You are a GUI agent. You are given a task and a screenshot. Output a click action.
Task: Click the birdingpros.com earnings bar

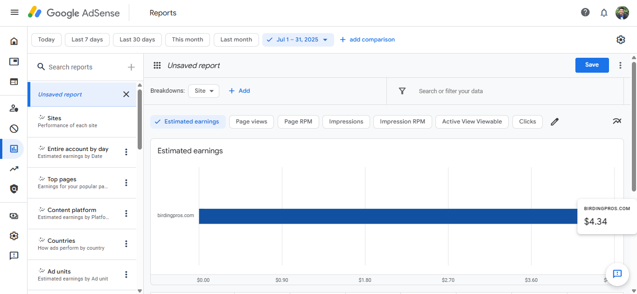(x=388, y=216)
